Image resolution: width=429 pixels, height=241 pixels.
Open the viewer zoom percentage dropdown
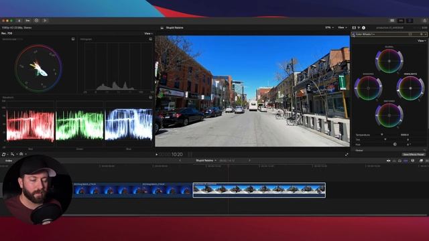329,27
